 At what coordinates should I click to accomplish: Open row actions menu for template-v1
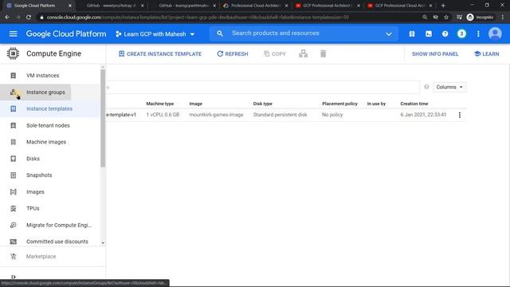(459, 115)
